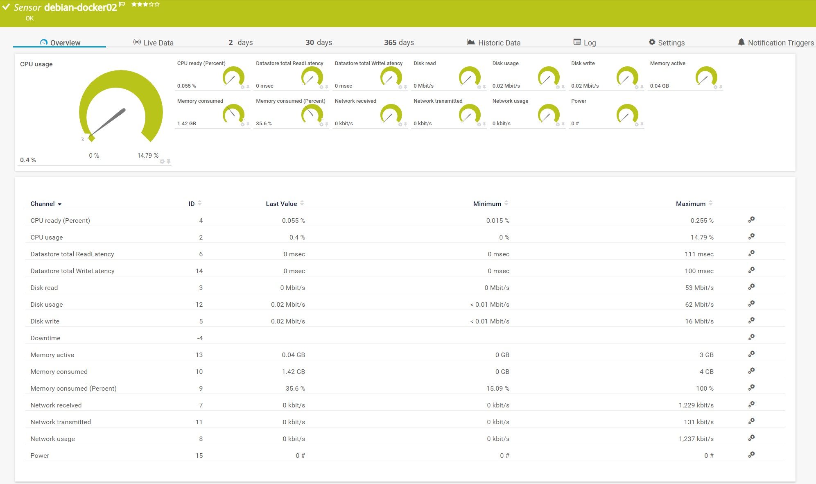816x484 pixels.
Task: Set sensor priority using the star rating
Action: 145,5
